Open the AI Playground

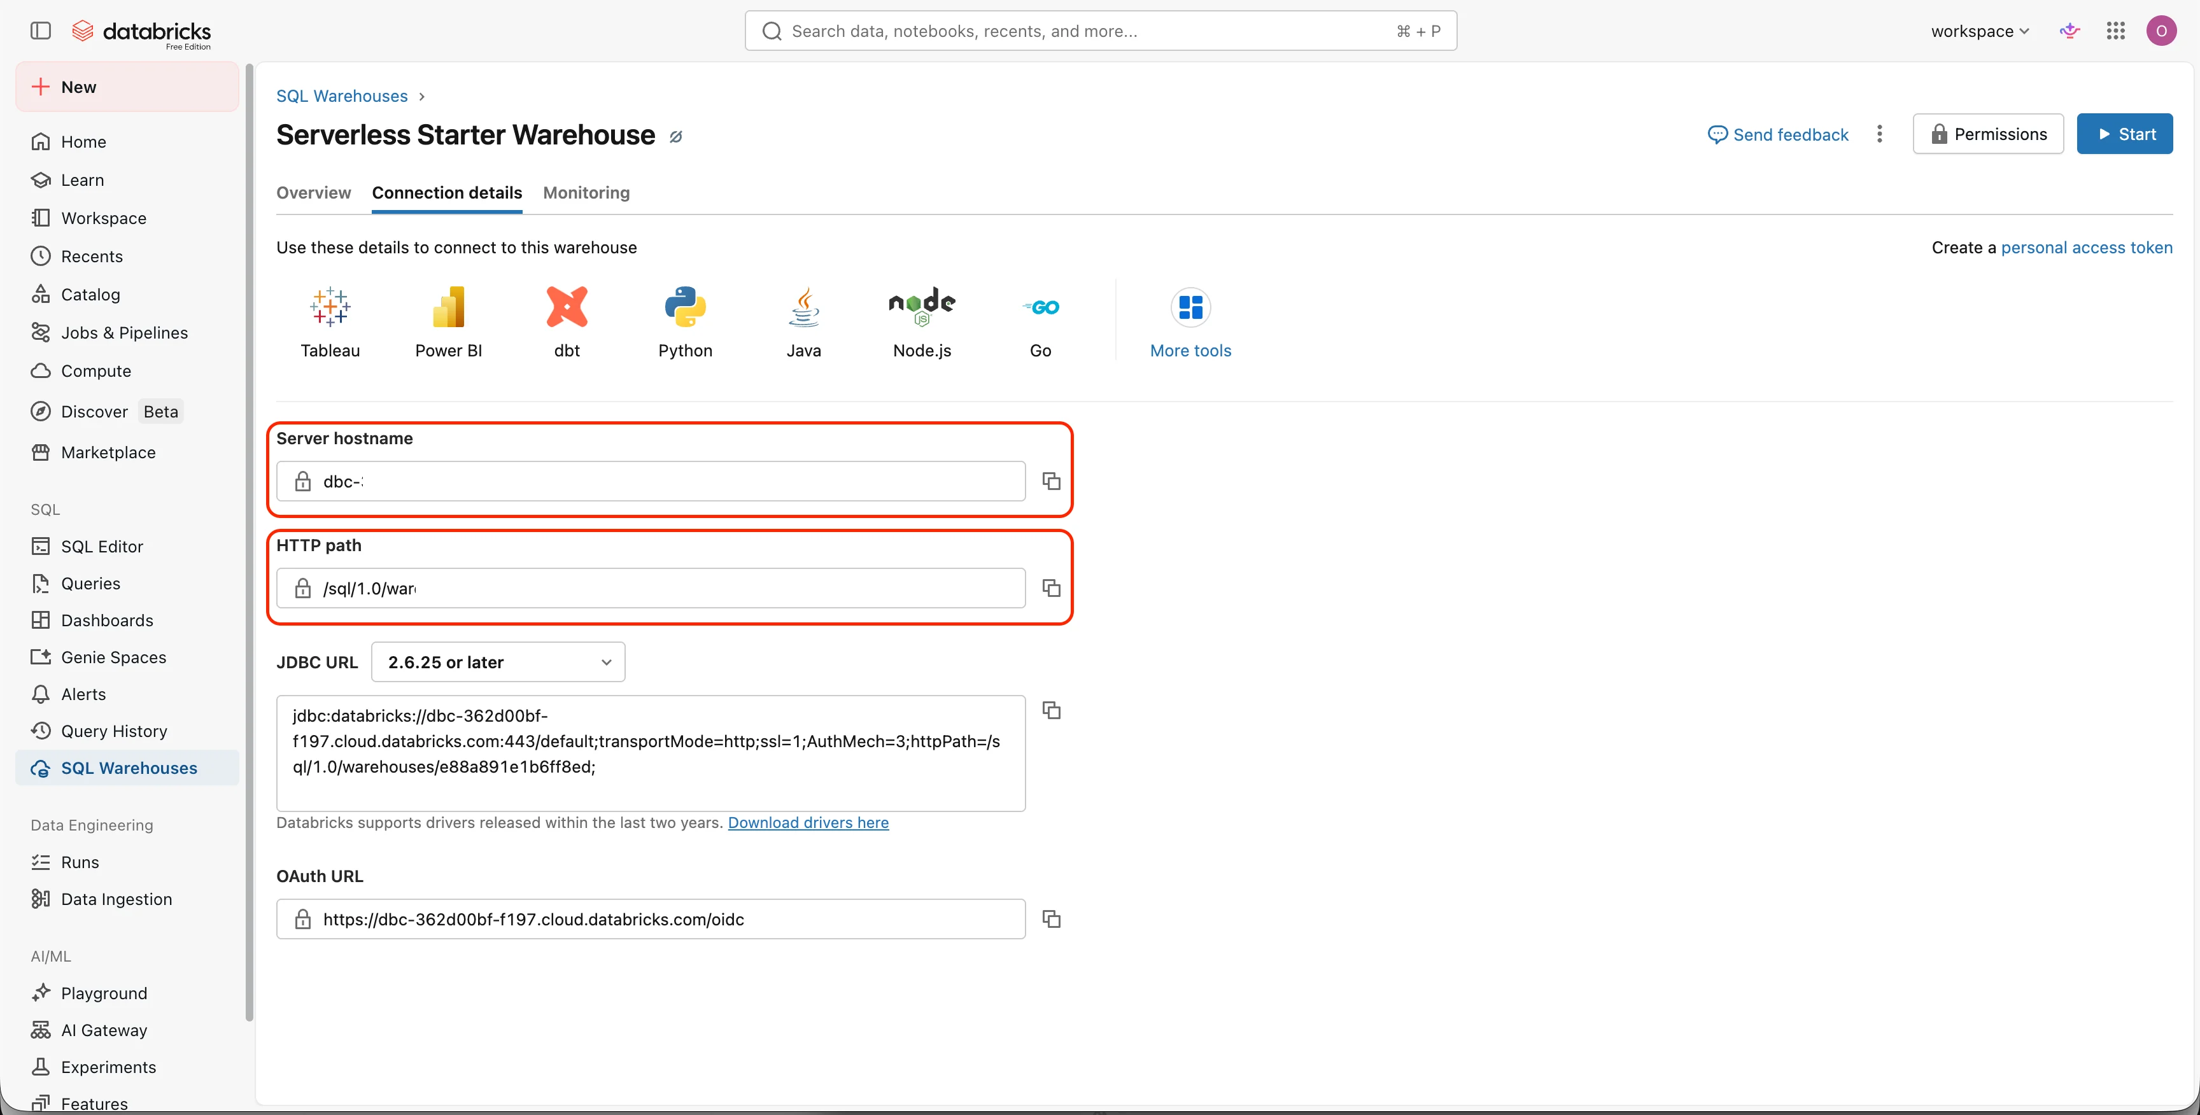(x=127, y=993)
